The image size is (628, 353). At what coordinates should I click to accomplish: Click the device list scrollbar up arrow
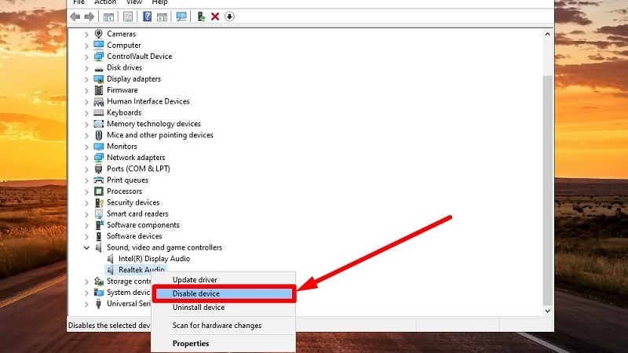point(547,35)
